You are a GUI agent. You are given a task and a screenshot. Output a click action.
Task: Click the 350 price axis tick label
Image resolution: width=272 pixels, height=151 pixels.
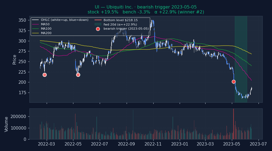point(23,20)
